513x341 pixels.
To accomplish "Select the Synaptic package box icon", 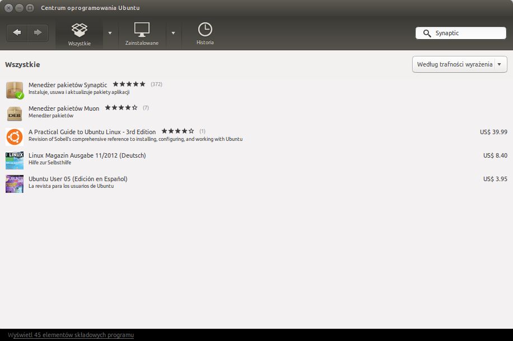I will (15, 90).
